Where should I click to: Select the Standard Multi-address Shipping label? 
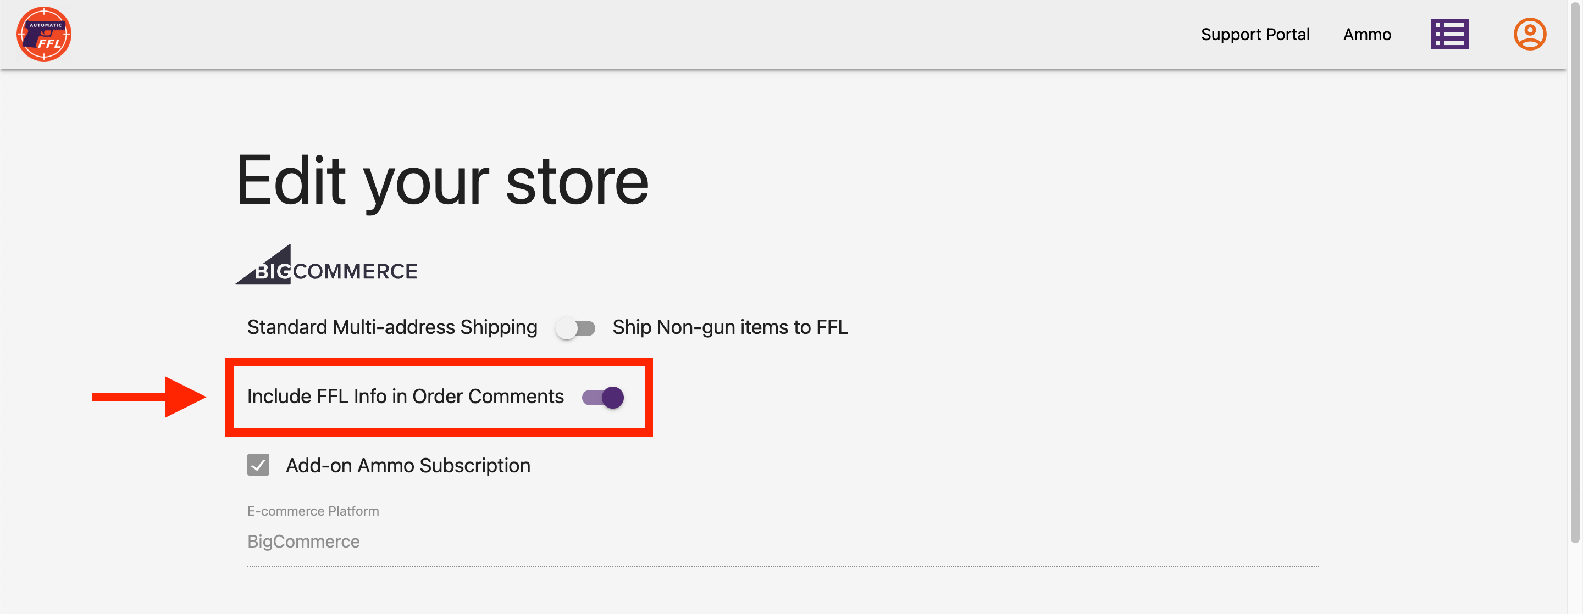pyautogui.click(x=392, y=327)
